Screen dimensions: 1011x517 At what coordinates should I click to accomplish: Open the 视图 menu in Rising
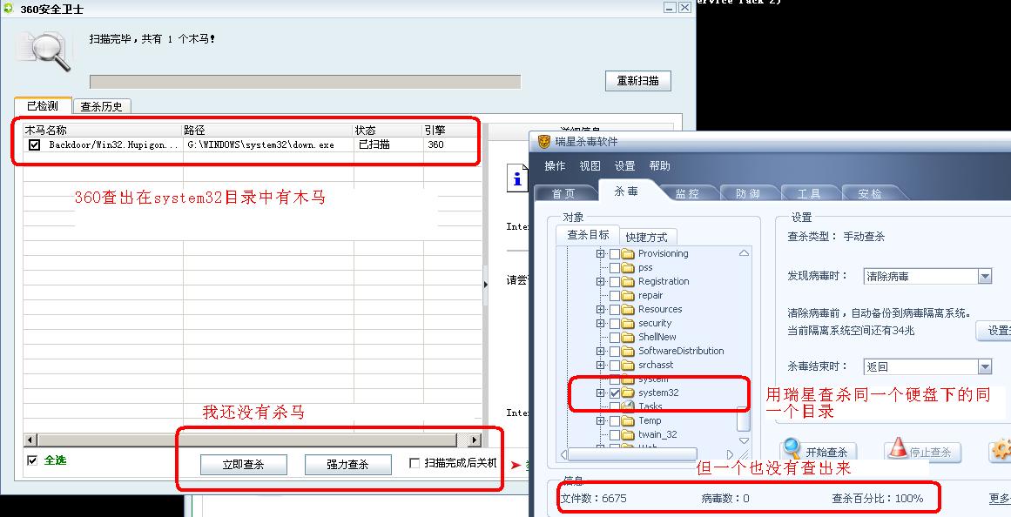590,166
